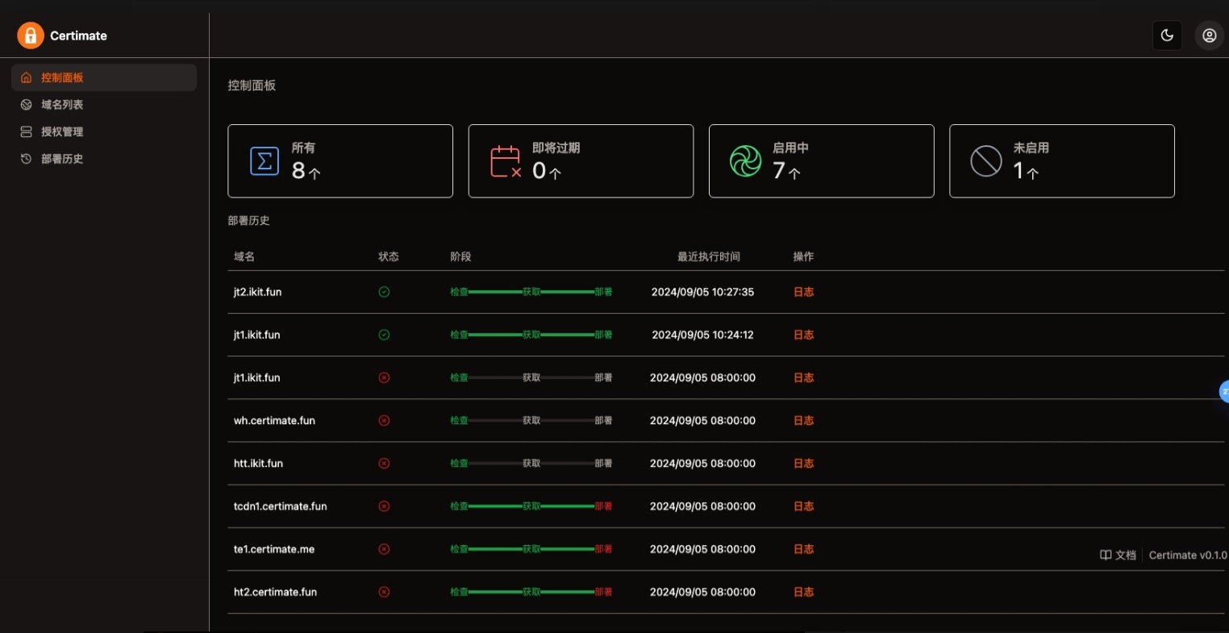Click timestamp 2024/09/05 10:24:12
The image size is (1229, 633).
click(x=702, y=335)
